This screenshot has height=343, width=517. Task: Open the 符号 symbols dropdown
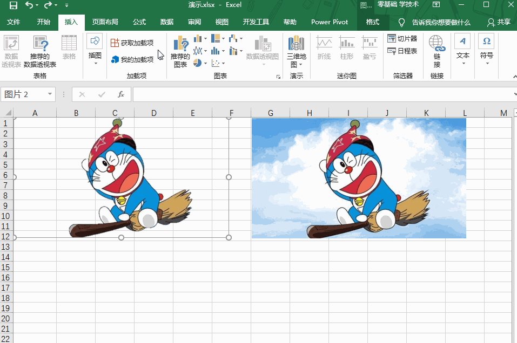coord(486,50)
